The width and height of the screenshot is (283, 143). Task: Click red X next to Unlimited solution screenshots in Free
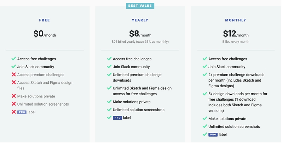[14, 104]
